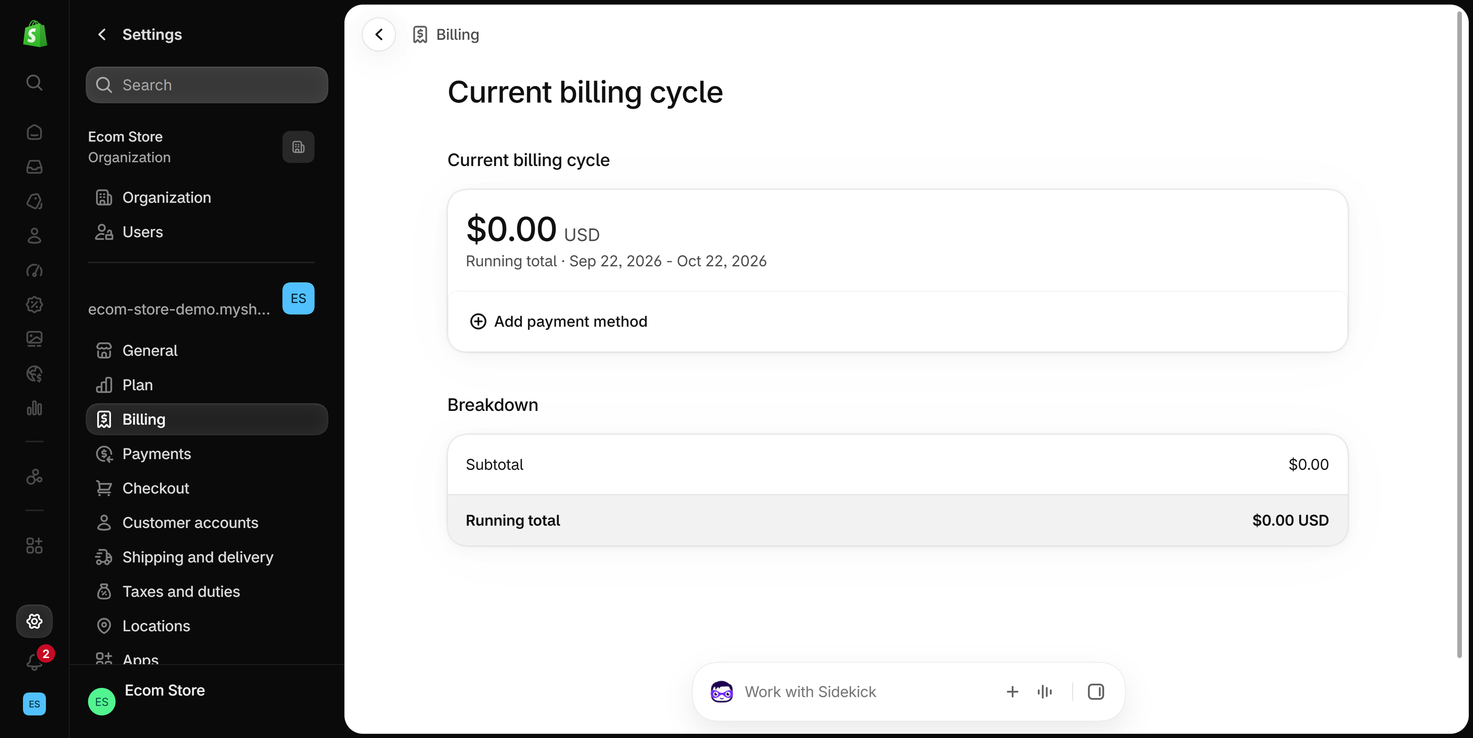Open Analytics bar chart icon in left rail

tap(35, 408)
